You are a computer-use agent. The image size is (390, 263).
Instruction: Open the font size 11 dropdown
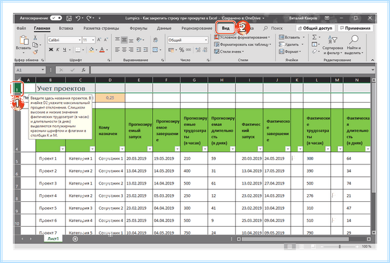coord(93,40)
